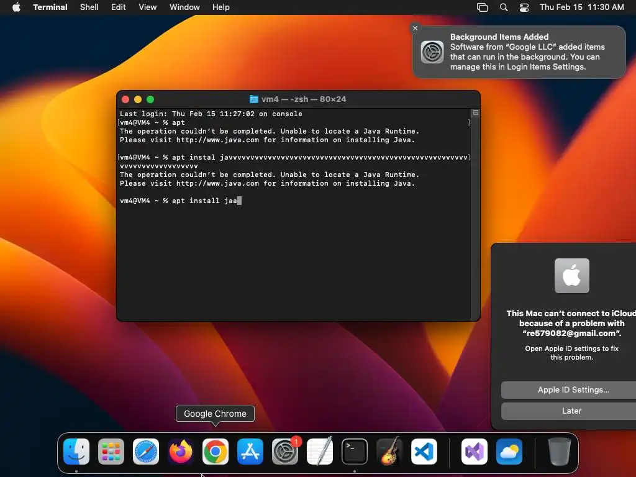Open Control Center in menu bar
Image resolution: width=636 pixels, height=477 pixels.
coord(524,7)
